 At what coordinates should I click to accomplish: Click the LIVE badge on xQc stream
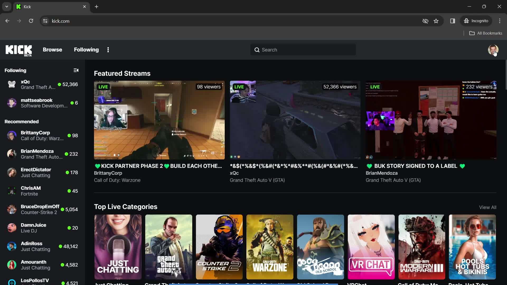(239, 87)
